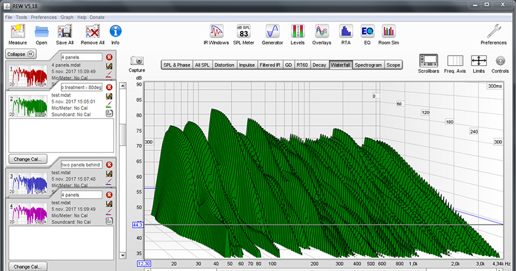This screenshot has width=516, height=271.
Task: Change trace colour of magenta measurement 4
Action: pos(109,212)
